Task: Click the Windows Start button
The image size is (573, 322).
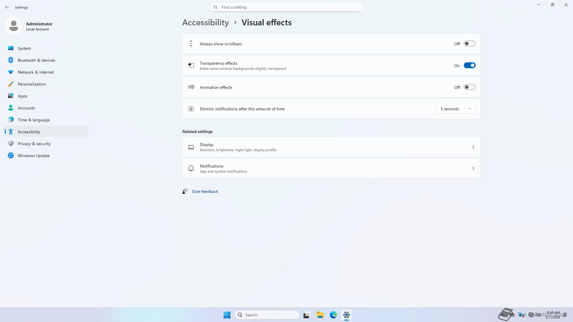Action: [227, 315]
